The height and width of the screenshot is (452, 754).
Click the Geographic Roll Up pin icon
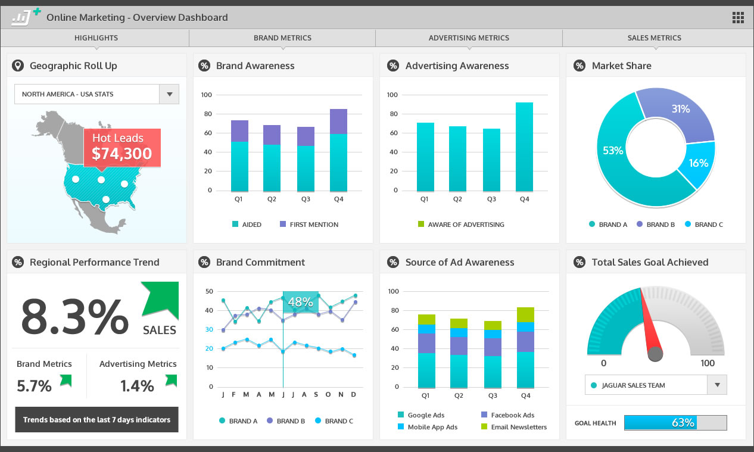click(x=18, y=66)
